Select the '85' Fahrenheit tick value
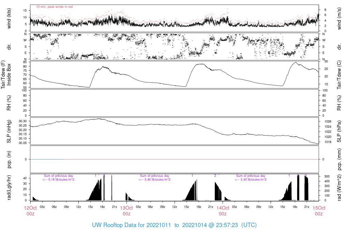 [25, 62]
